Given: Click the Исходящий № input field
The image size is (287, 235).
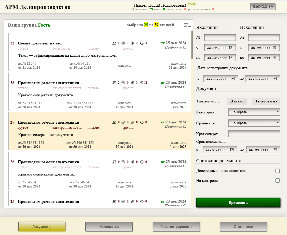Looking at the screenshot, I should tap(264, 38).
